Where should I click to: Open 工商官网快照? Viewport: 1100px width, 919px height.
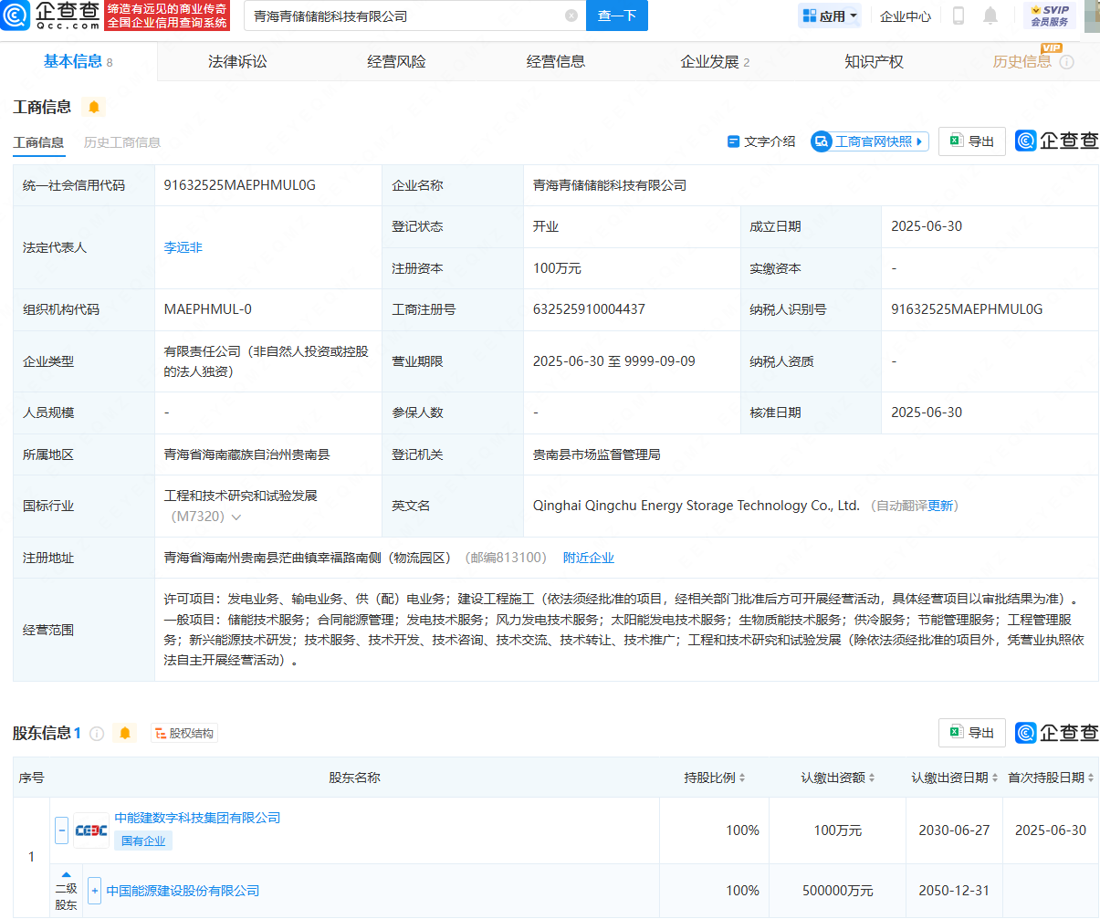pos(869,141)
